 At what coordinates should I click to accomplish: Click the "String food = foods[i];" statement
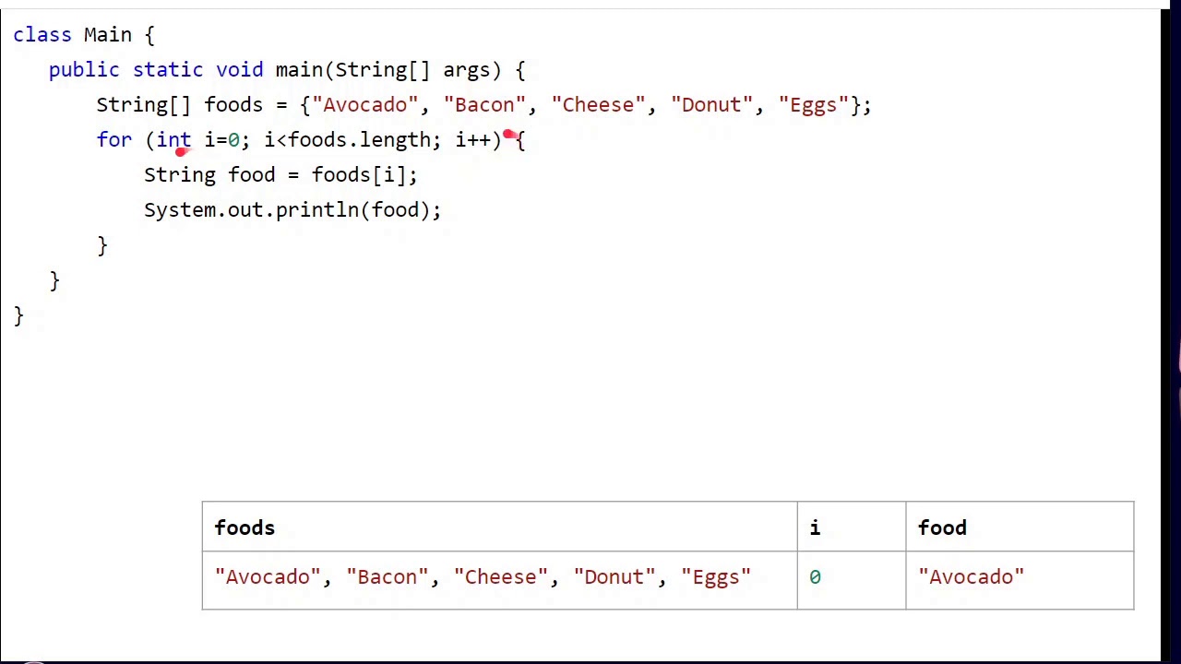(280, 175)
